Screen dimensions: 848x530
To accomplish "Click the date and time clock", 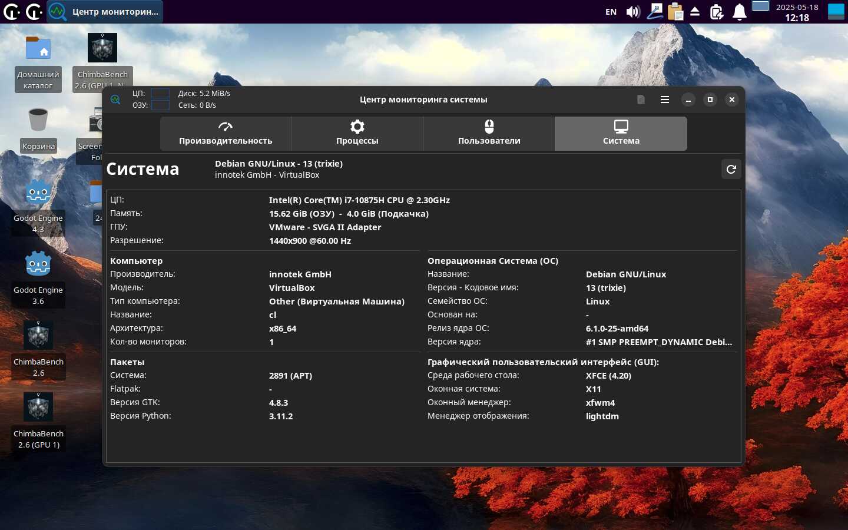I will click(797, 12).
